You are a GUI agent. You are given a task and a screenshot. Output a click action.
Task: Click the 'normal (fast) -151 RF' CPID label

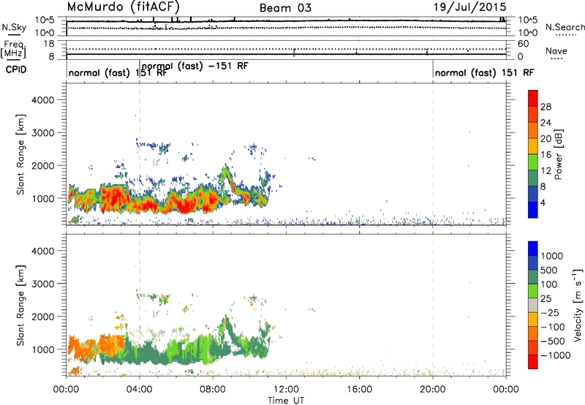coord(195,67)
